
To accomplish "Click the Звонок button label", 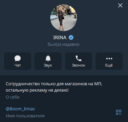I will coord(78,65).
